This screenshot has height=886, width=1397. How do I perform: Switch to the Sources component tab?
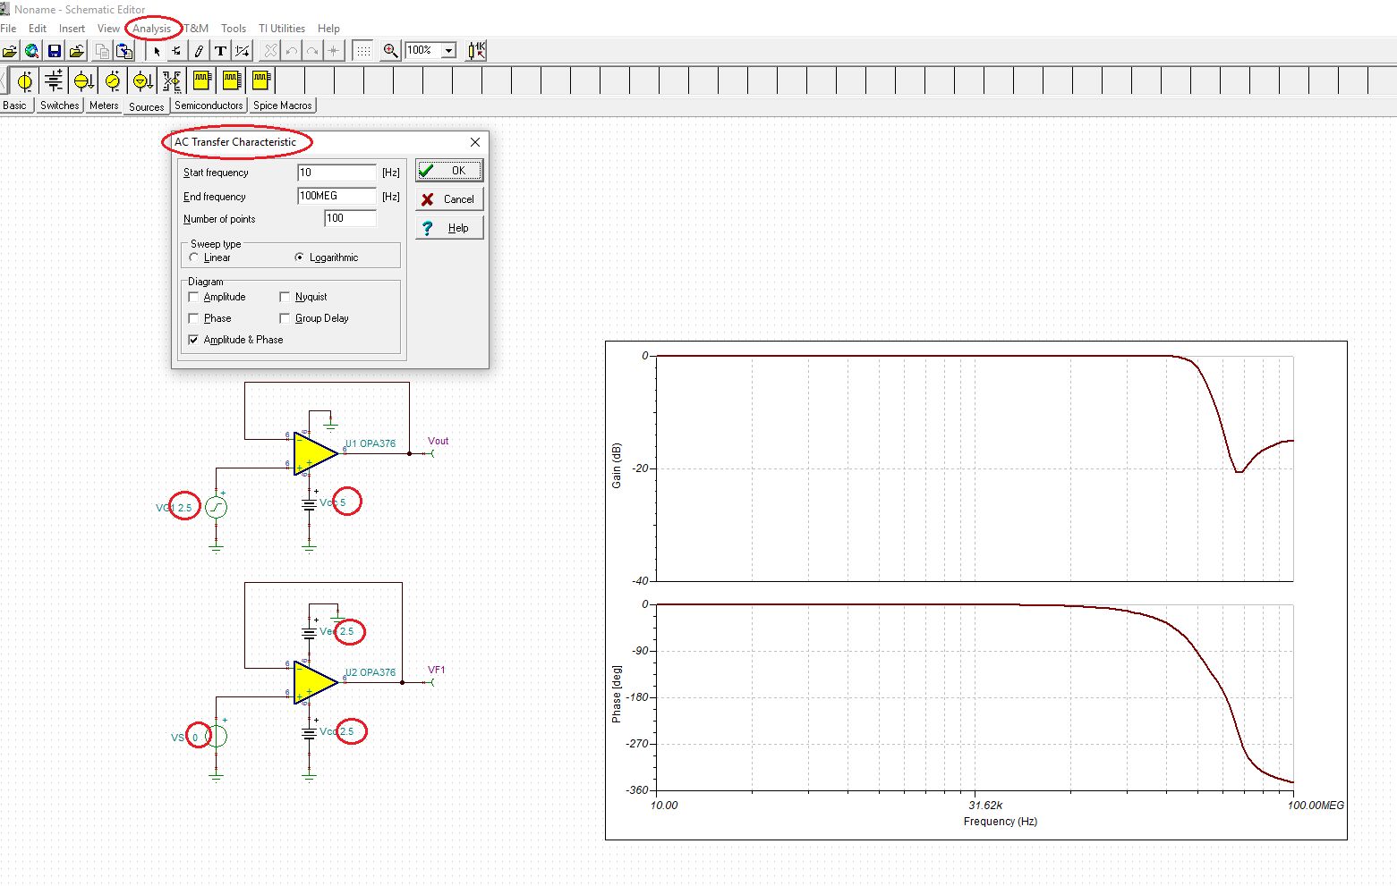147,106
